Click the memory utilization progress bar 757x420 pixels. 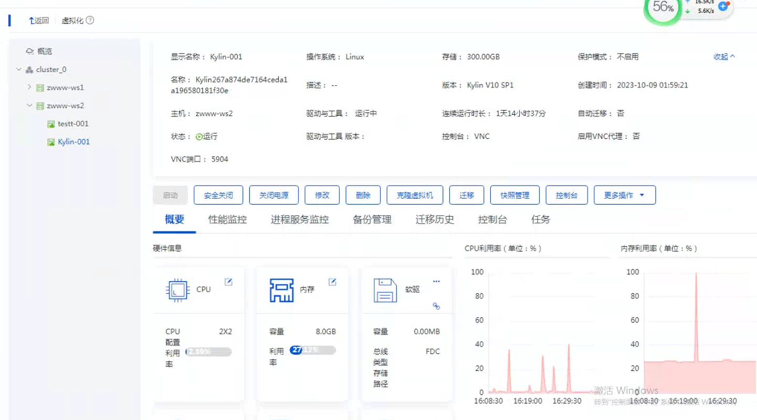pos(312,350)
